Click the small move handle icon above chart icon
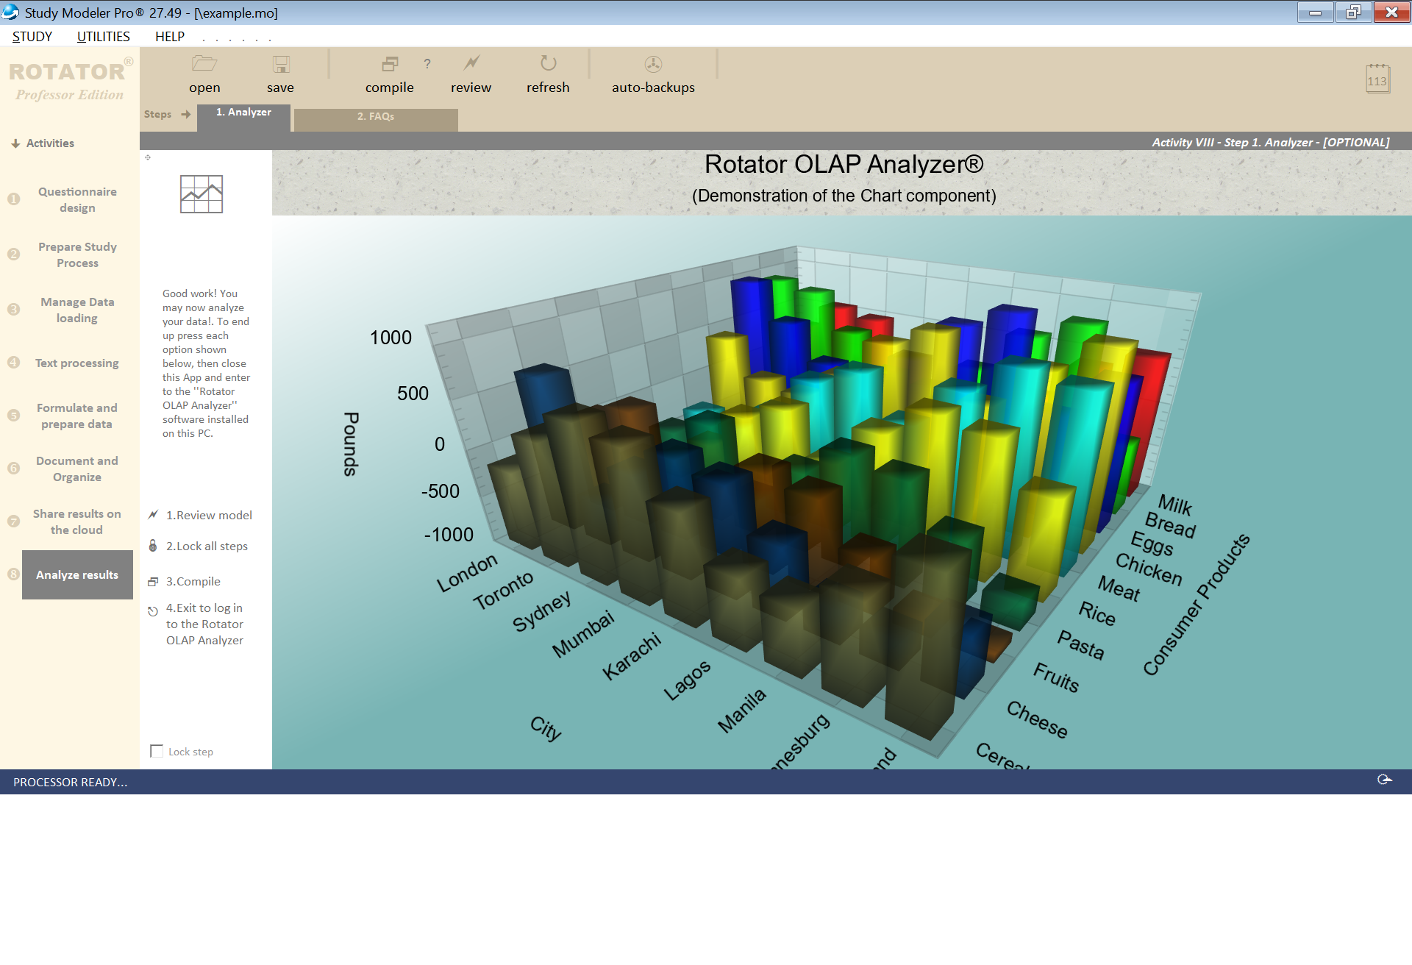This screenshot has width=1412, height=965. [x=148, y=157]
